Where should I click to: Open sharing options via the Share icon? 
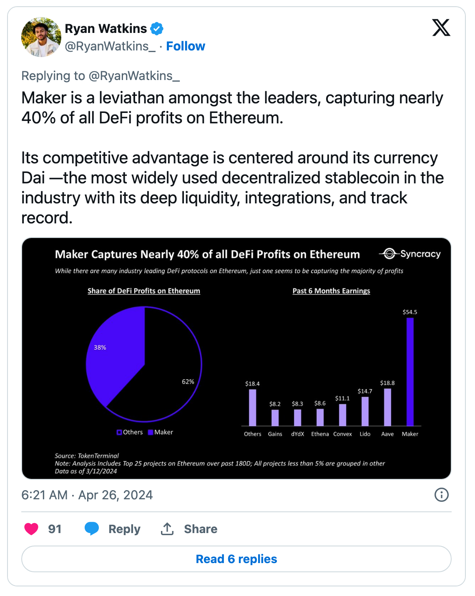166,528
